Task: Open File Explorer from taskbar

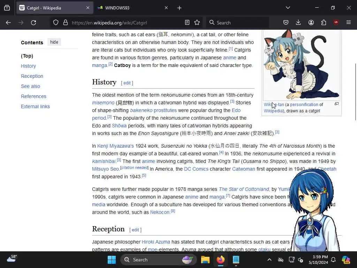Action: [x=205, y=260]
